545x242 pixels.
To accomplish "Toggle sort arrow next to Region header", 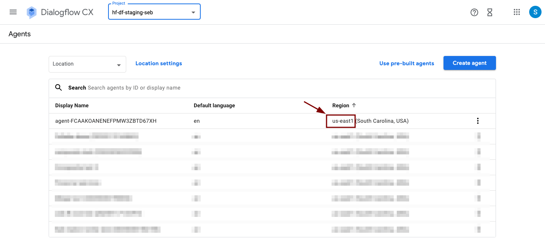I will pos(354,105).
